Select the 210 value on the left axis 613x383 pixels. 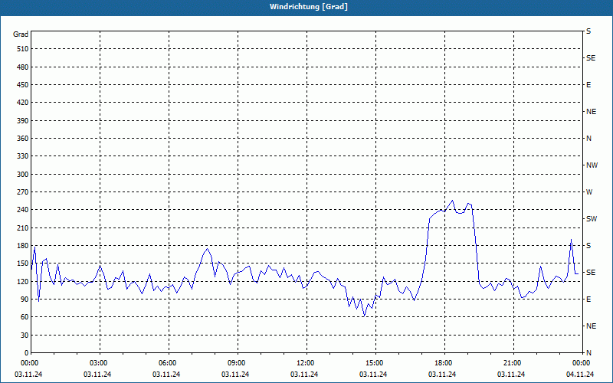pyautogui.click(x=23, y=228)
